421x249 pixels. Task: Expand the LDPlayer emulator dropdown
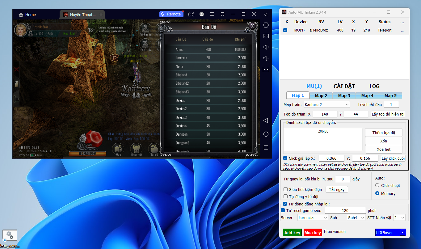pos(402,233)
